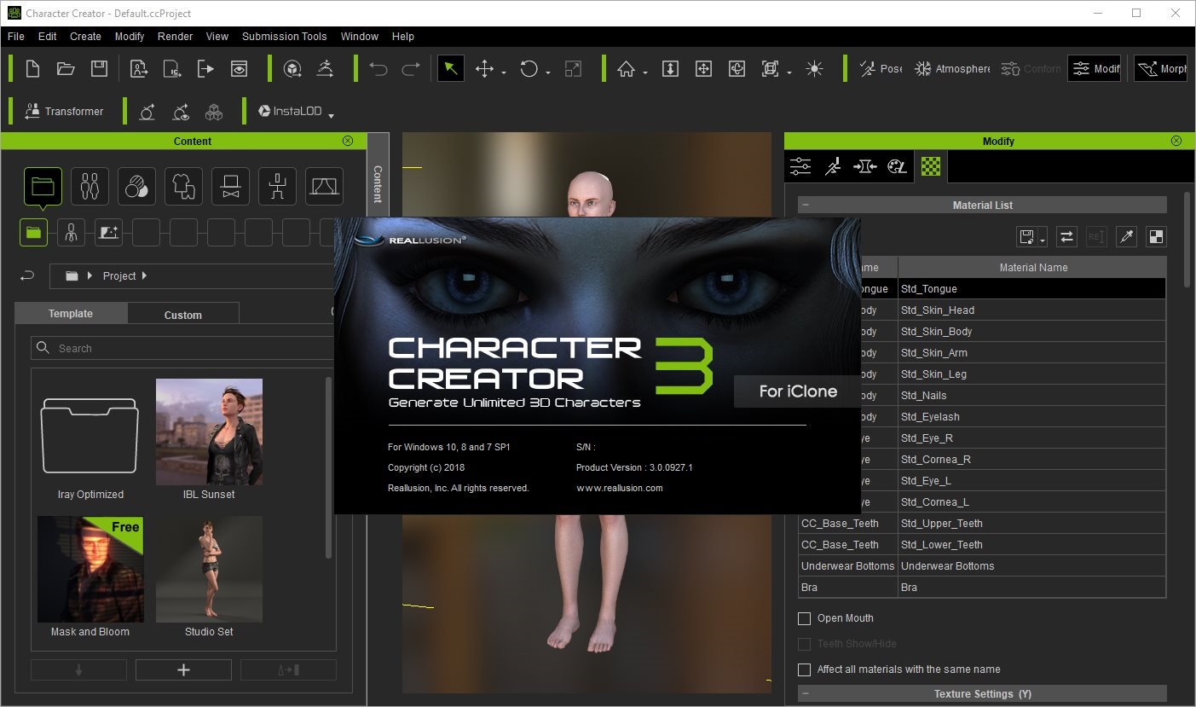This screenshot has width=1196, height=707.
Task: Select the Underwear Bottoms material row
Action: point(982,566)
